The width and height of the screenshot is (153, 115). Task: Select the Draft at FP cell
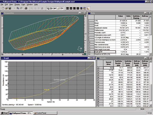pyautogui.click(x=105, y=52)
